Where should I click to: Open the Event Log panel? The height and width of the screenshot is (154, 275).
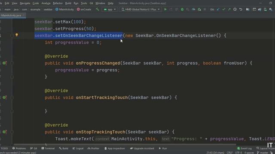(x=244, y=148)
